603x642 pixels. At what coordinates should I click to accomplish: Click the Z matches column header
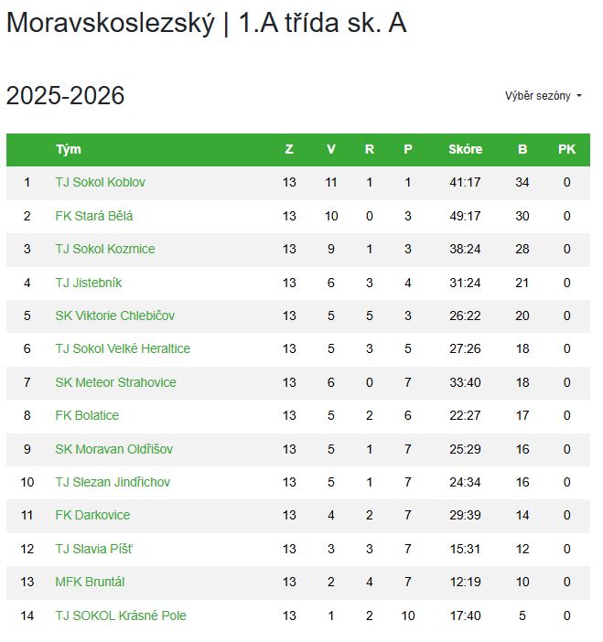(289, 150)
